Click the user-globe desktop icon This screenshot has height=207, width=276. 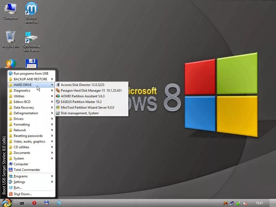[11, 63]
